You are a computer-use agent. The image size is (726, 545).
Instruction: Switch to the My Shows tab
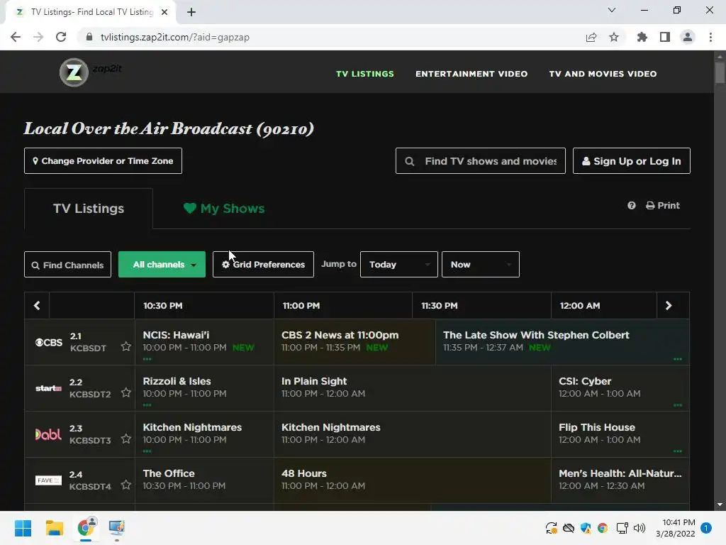(x=224, y=209)
